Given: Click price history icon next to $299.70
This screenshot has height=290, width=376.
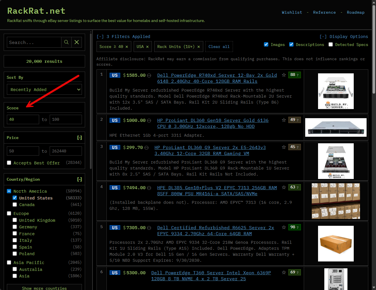Looking at the screenshot, I should click(x=146, y=148).
